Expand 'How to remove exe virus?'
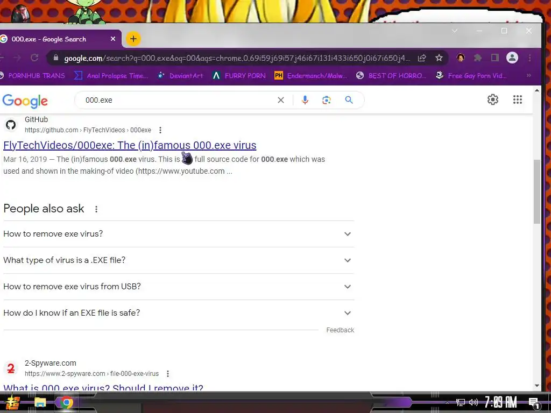Viewport: 551px width, 413px height. (179, 234)
